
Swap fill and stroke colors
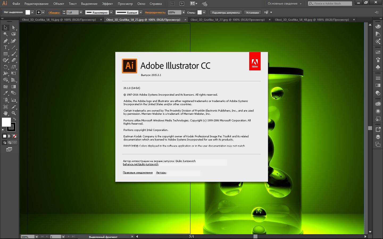[x=15, y=119]
